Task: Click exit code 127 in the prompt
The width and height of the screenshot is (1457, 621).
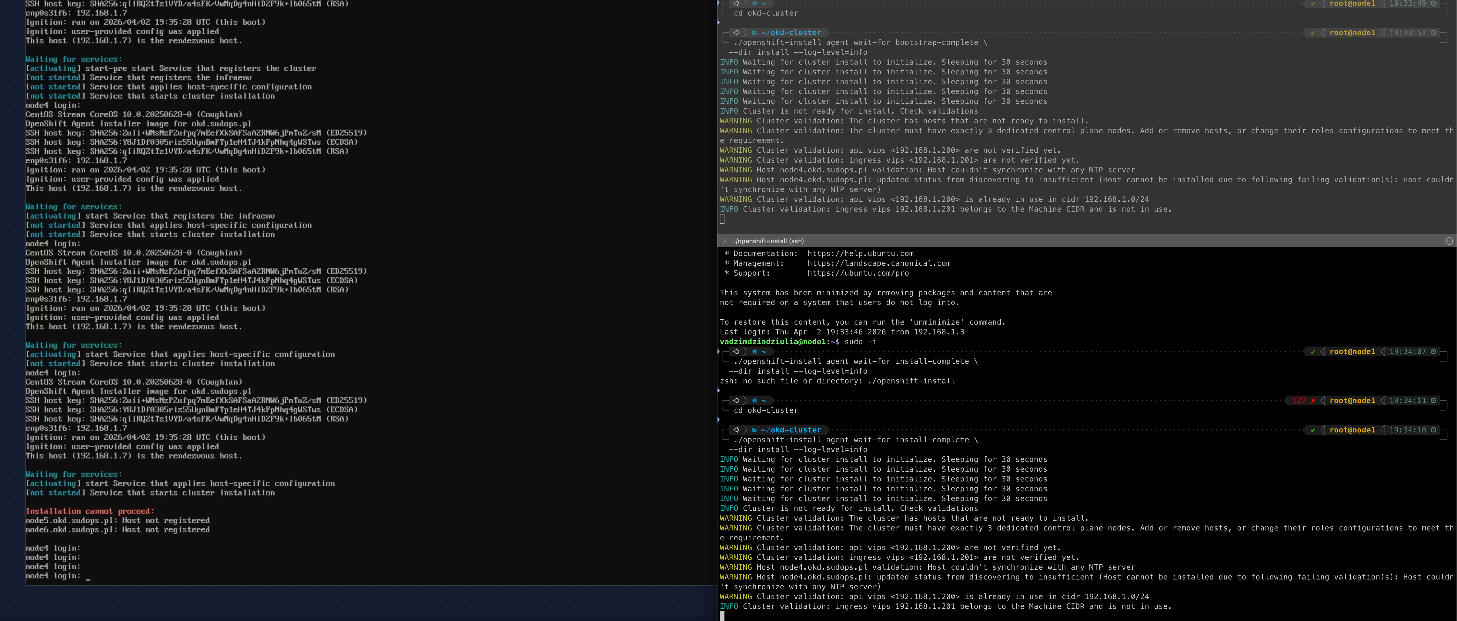Action: point(1299,401)
